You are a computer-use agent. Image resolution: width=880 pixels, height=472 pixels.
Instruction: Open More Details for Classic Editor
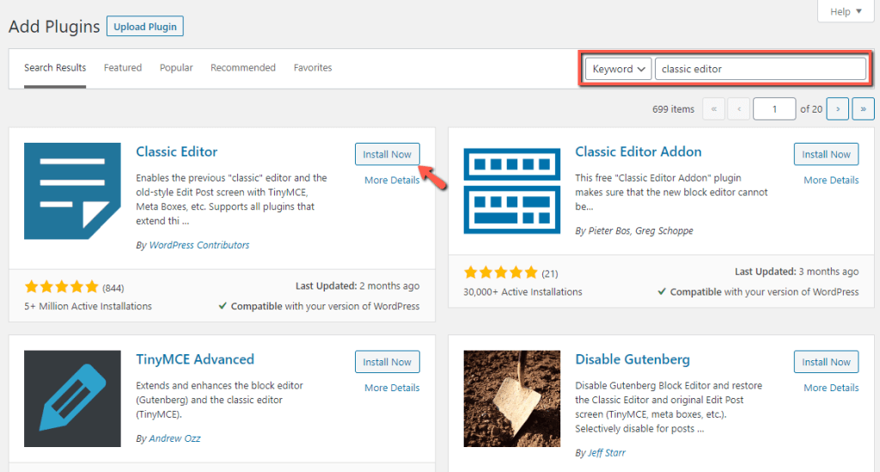[x=392, y=181]
